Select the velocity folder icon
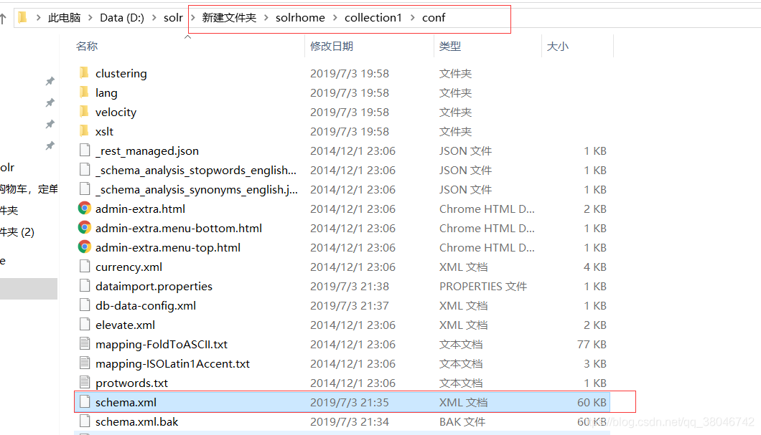This screenshot has height=435, width=761. pyautogui.click(x=85, y=112)
